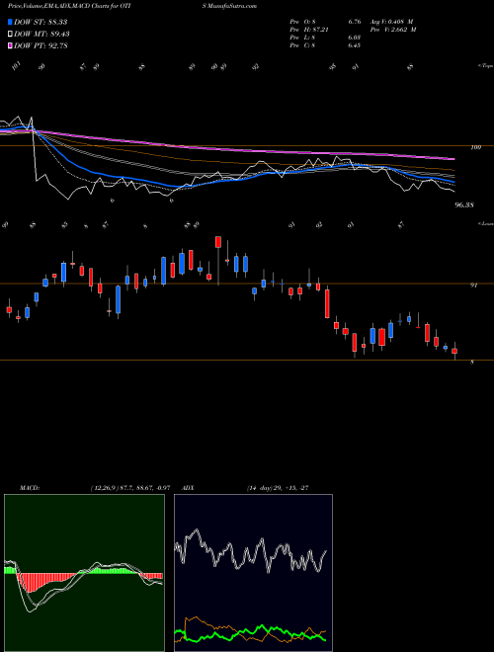The image size is (494, 652).
Task: Click the tall red candle below the 91 line
Action: [x=327, y=303]
